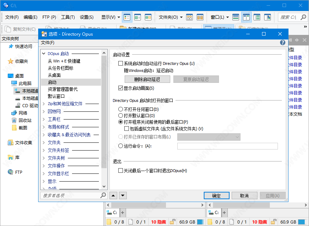Check 关闭最后一个窗口时退出DOpus(H)

pyautogui.click(x=120, y=171)
